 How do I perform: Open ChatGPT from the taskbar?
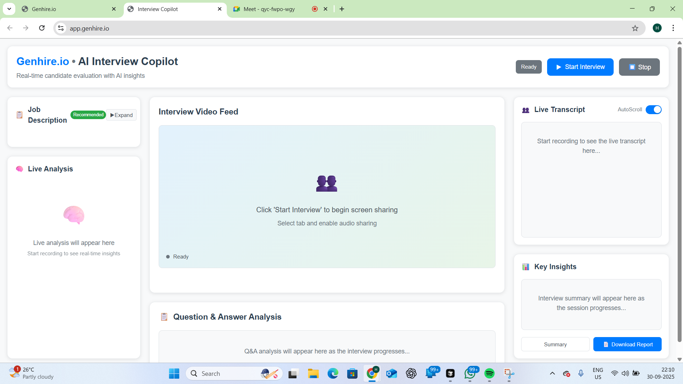coord(411,373)
